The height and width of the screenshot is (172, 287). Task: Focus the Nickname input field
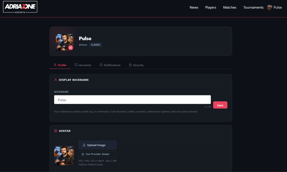[132, 100]
